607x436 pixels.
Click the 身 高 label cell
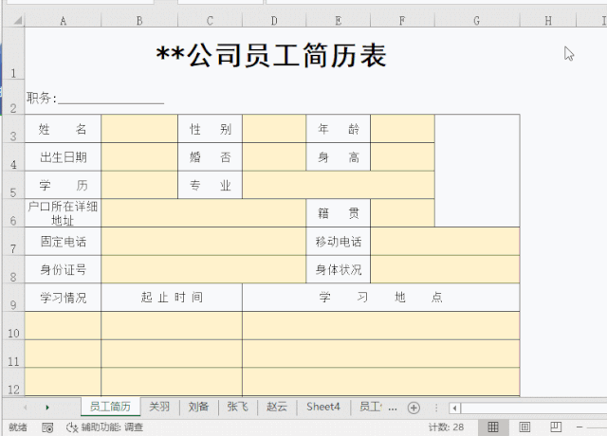pyautogui.click(x=339, y=157)
